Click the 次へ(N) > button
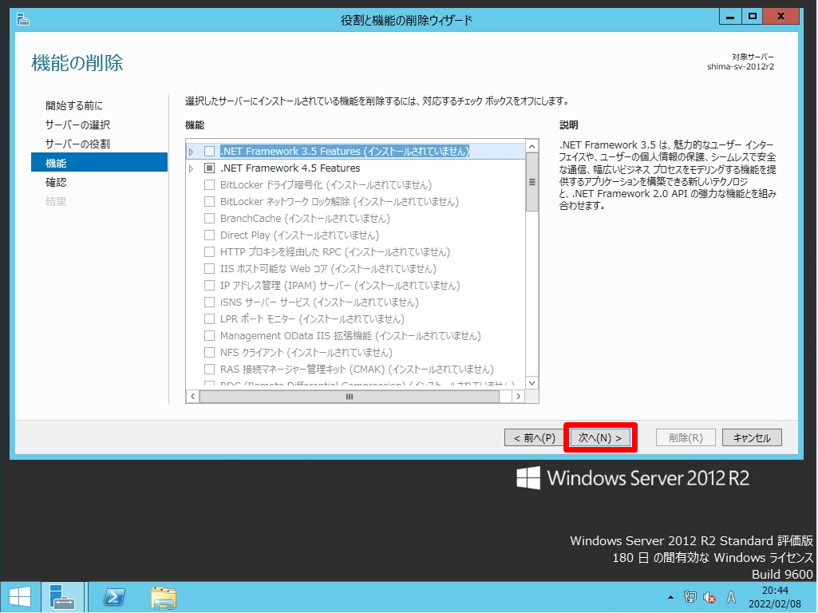The width and height of the screenshot is (818, 613). coord(600,437)
